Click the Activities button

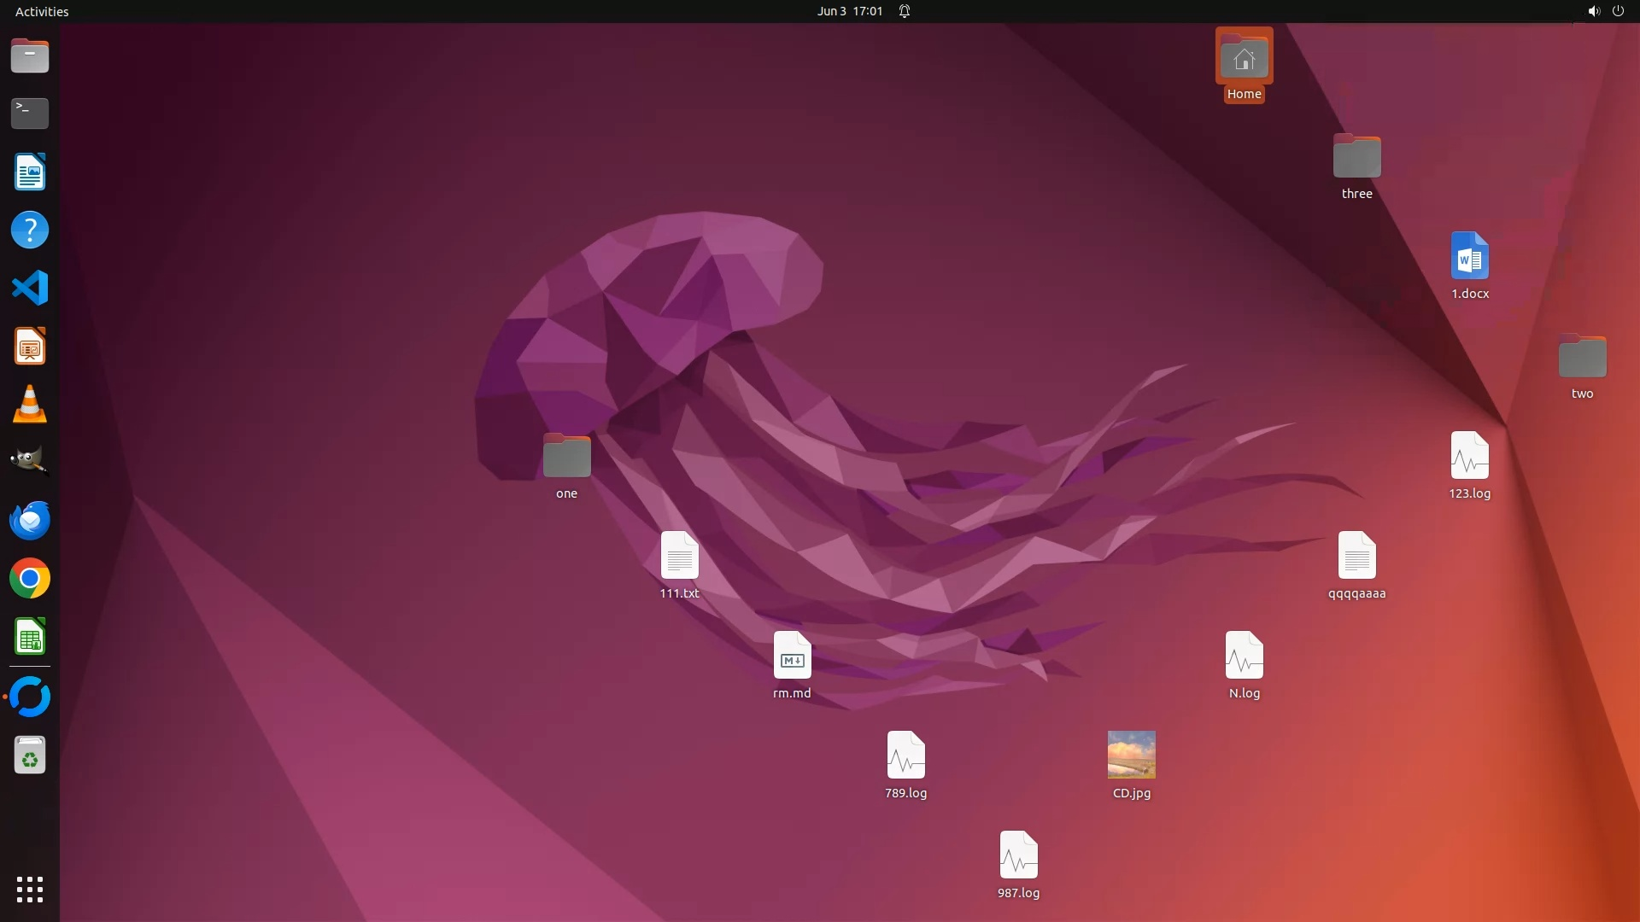[42, 11]
